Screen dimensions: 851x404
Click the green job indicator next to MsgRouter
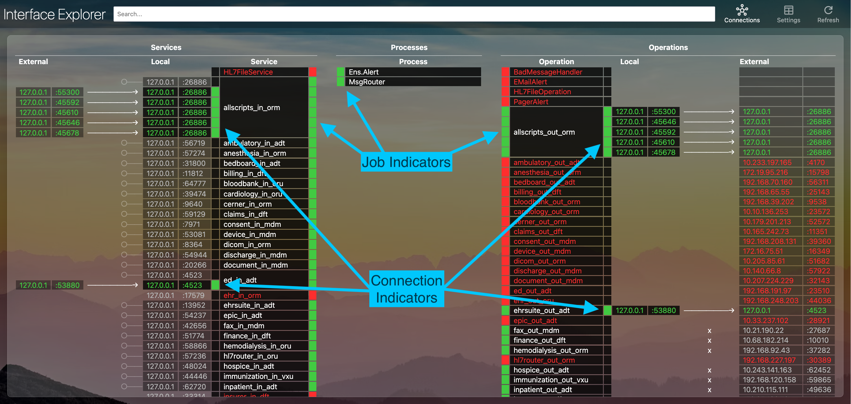[340, 82]
